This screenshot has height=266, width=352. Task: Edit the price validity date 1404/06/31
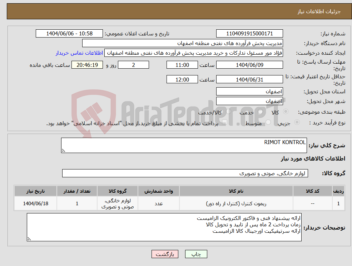click(x=249, y=79)
